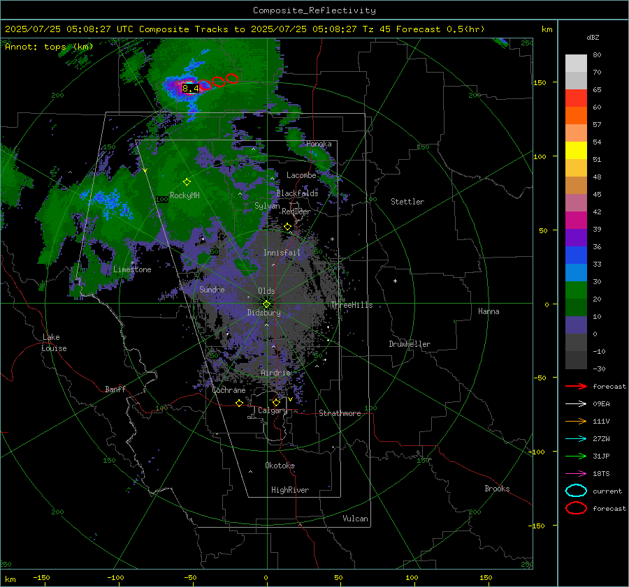Pick the bright yellow 54-51 dBZ swatch
This screenshot has height=587, width=629.
576,151
